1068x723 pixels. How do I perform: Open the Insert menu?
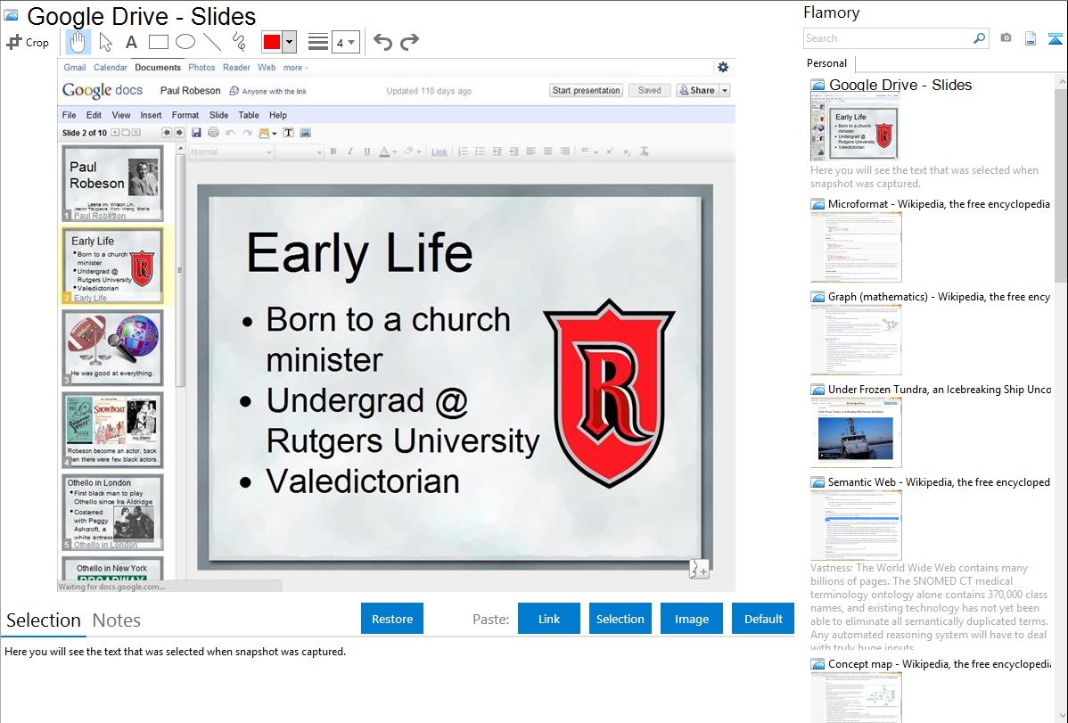click(151, 115)
